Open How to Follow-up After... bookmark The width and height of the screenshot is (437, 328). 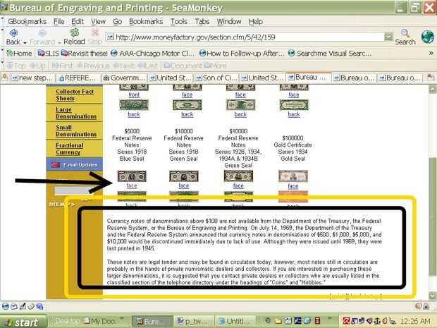point(242,54)
